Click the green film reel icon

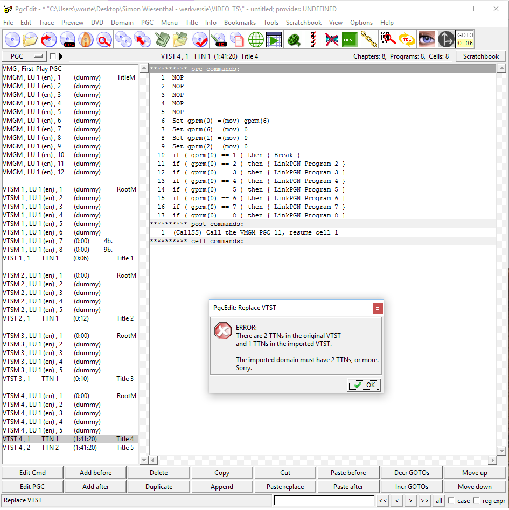(294, 40)
